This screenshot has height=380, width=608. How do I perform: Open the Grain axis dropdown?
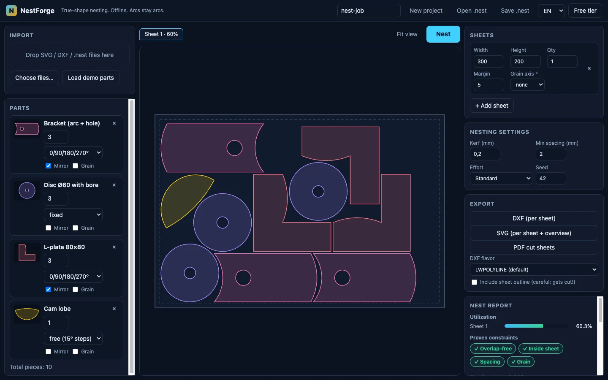point(527,85)
